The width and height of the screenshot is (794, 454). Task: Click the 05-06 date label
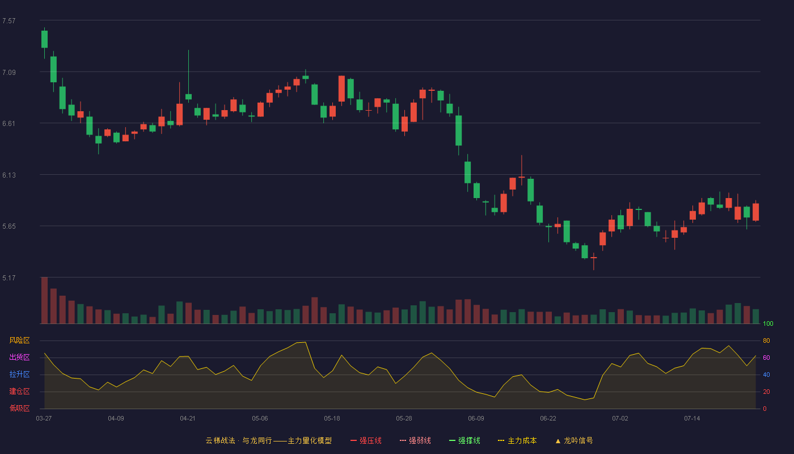tap(260, 418)
